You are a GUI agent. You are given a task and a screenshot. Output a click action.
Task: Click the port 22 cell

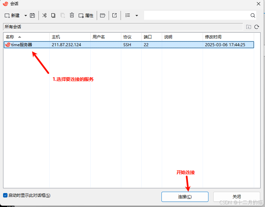[146, 45]
